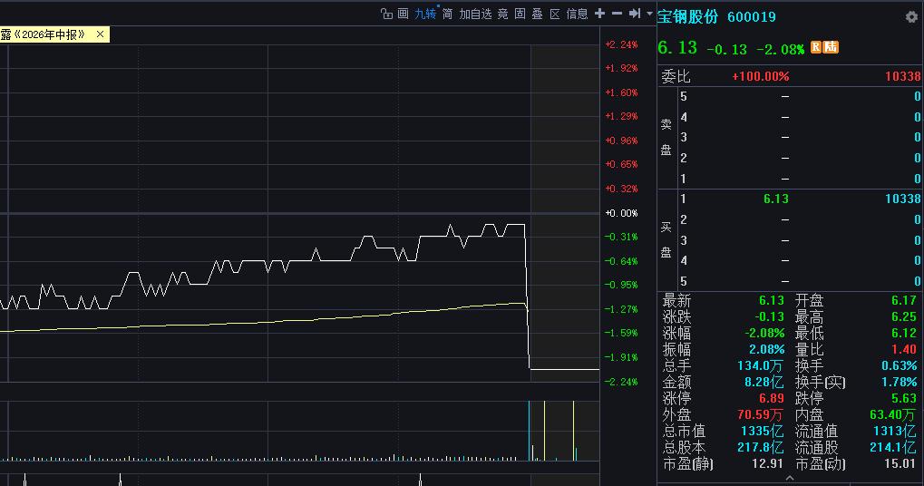Click the 买盘 buy side label
The height and width of the screenshot is (486, 924).
point(666,239)
